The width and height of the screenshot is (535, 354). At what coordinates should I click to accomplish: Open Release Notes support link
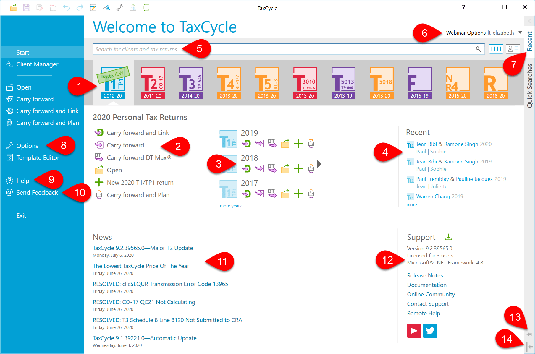(425, 275)
